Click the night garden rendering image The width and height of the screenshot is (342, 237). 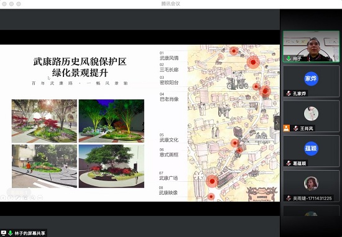tap(111, 121)
